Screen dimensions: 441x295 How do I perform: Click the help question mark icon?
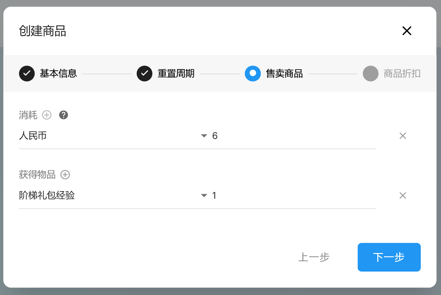click(63, 115)
